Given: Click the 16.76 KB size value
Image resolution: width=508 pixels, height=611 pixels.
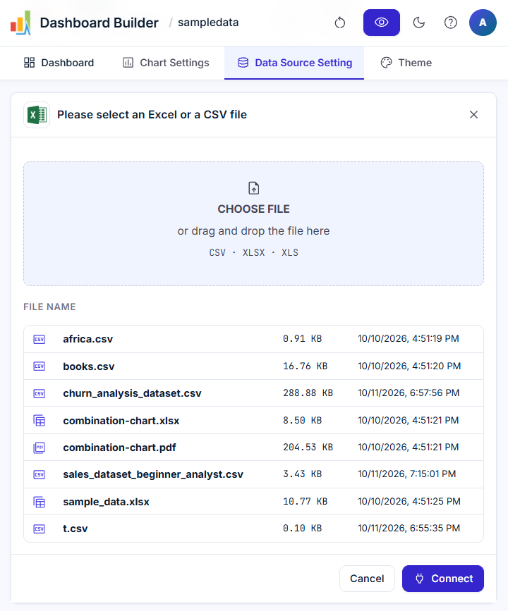Looking at the screenshot, I should point(305,366).
